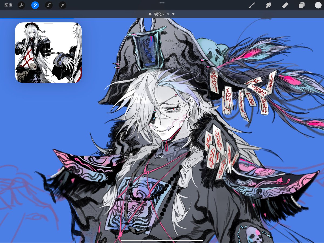The image size is (324, 243).
Task: Activate the Transform arrow tool
Action: point(63,5)
